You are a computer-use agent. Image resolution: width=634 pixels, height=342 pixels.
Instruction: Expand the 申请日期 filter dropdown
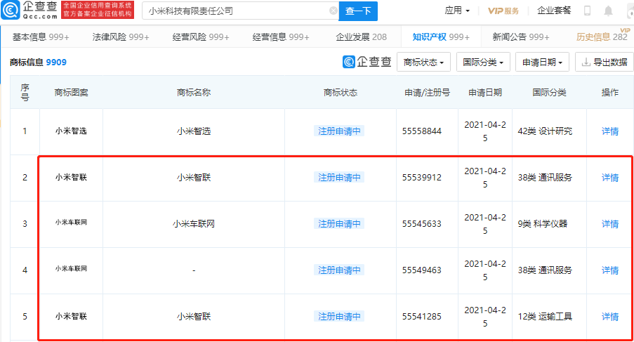tap(542, 63)
